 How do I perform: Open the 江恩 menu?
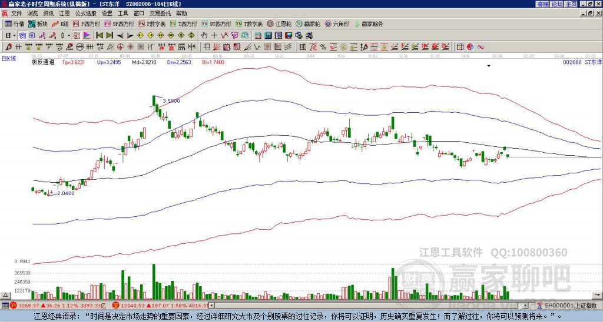tap(64, 14)
